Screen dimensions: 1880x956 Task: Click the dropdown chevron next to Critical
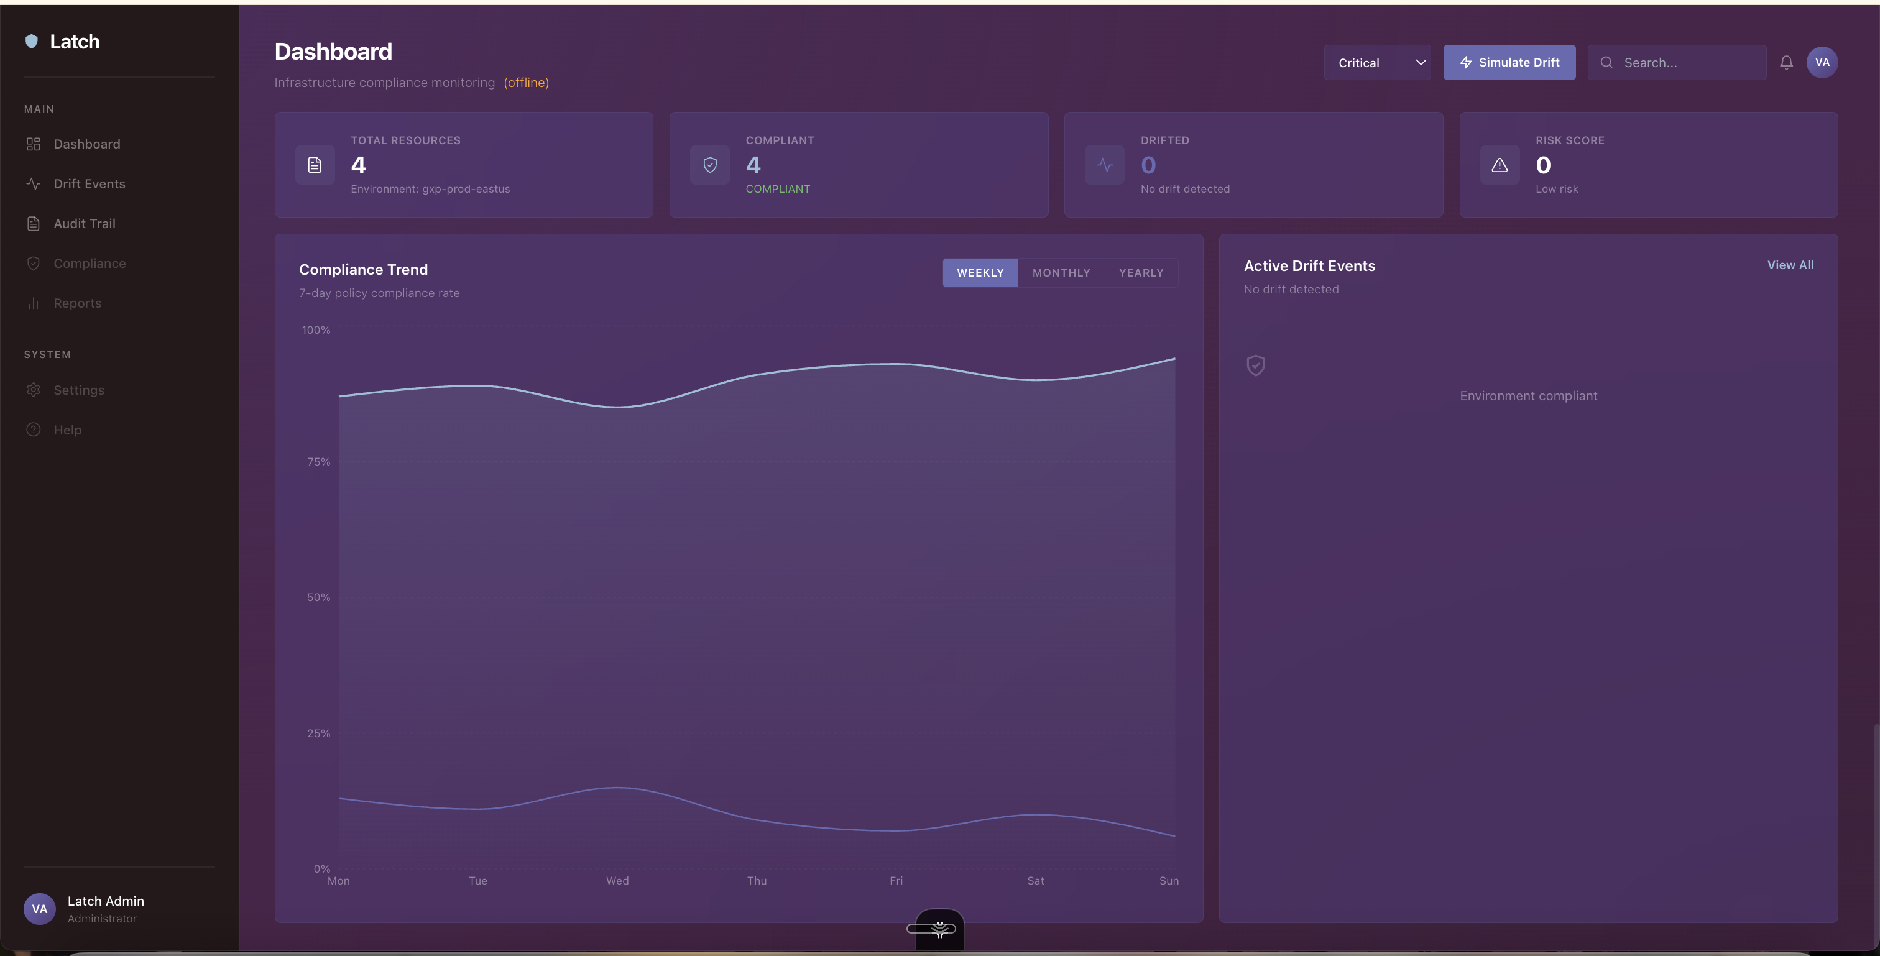(x=1420, y=63)
